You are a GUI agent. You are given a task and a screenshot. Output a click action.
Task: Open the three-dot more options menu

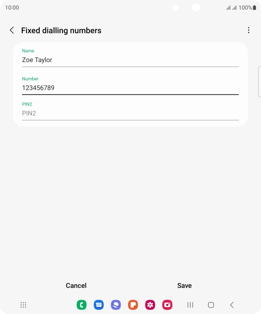[x=249, y=30]
